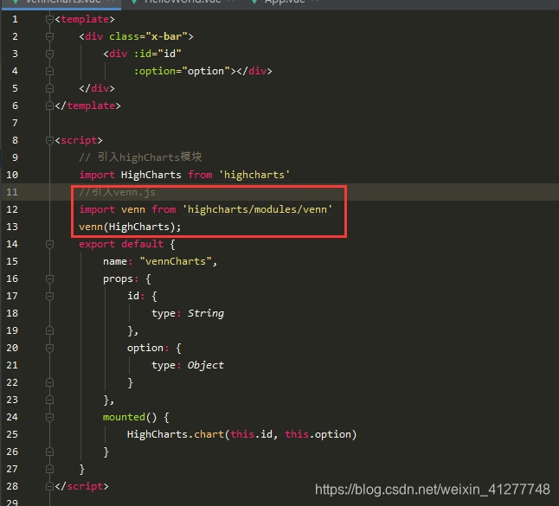Toggle fold end marker on line 22
This screenshot has height=506, width=559.
50,382
